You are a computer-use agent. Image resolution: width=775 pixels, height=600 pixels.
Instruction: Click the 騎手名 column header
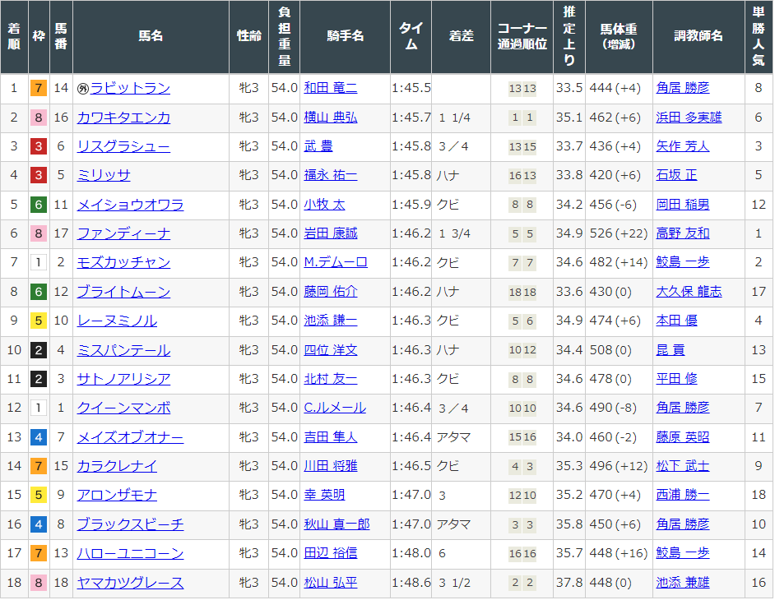[x=345, y=36]
